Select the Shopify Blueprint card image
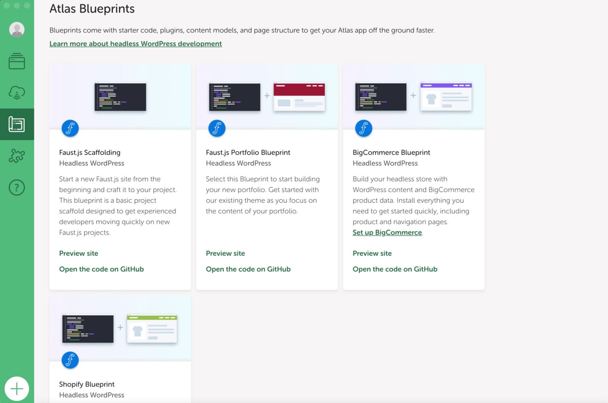This screenshot has width=608, height=403. pyautogui.click(x=120, y=328)
